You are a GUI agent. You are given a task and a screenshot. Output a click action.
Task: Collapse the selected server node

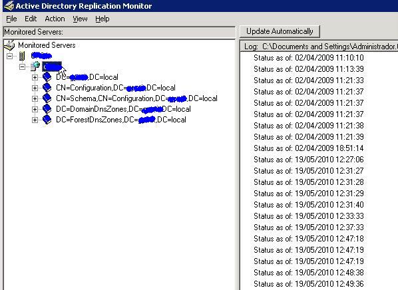23,67
